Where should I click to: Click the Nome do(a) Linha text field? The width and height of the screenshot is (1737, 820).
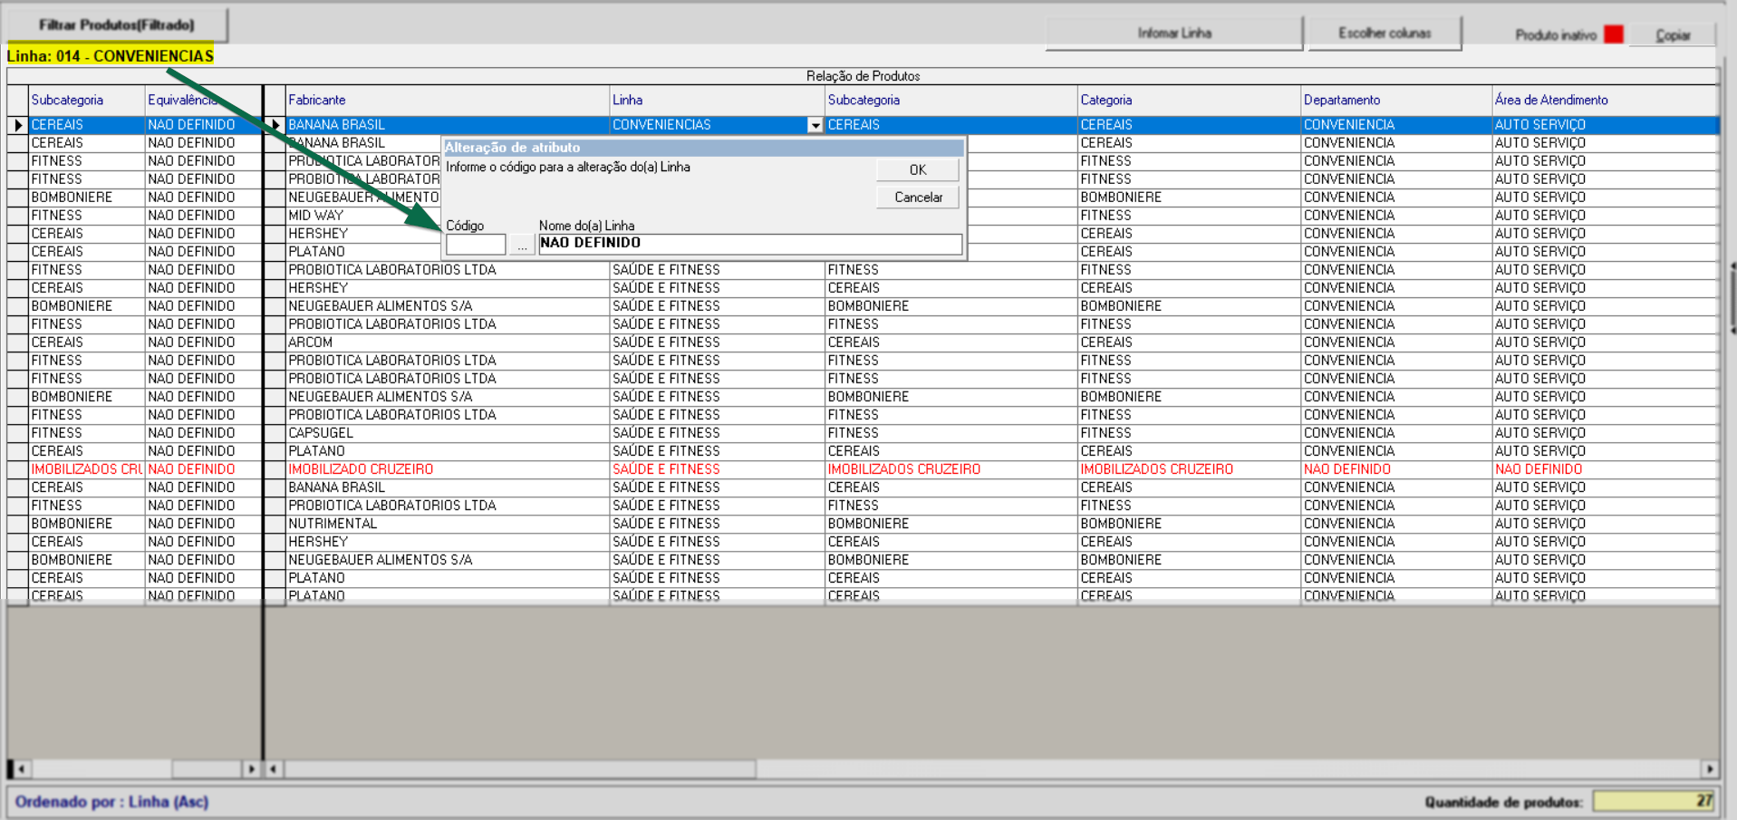(749, 244)
